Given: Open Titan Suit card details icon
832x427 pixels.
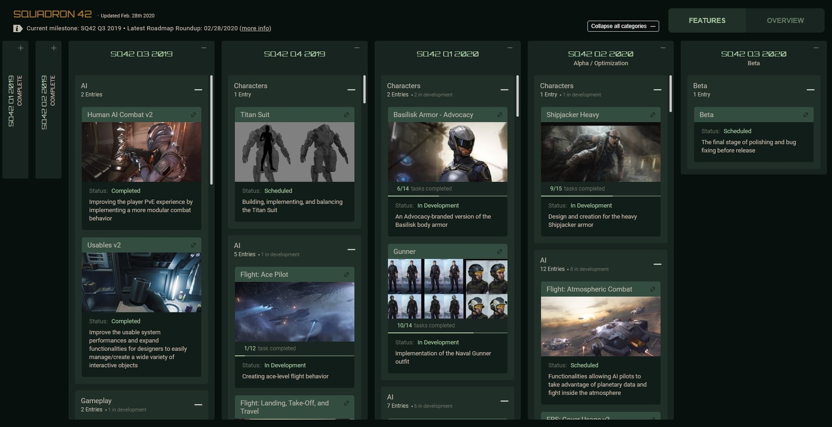Looking at the screenshot, I should (x=346, y=115).
